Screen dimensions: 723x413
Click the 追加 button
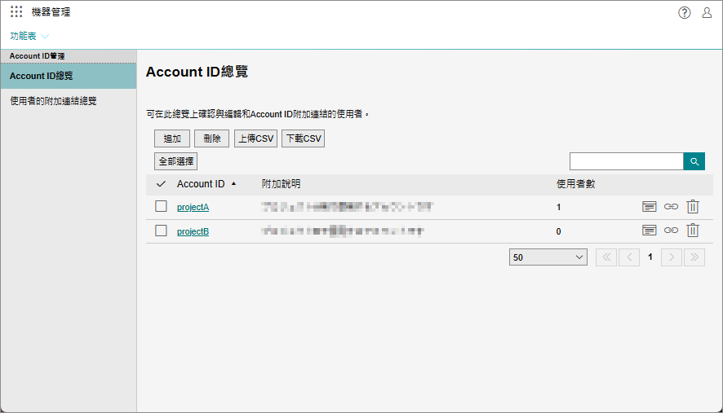(x=172, y=138)
